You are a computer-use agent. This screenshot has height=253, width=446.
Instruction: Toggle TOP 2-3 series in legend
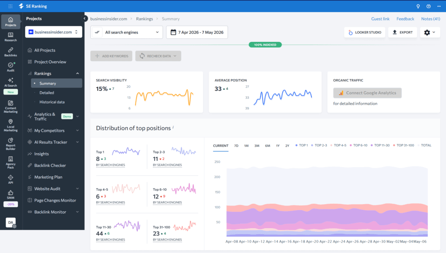[319, 145]
